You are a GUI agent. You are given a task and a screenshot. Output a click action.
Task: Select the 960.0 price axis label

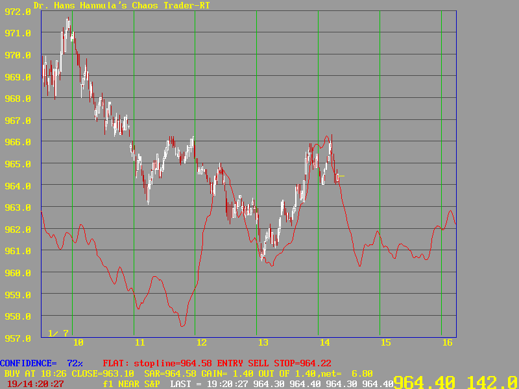click(x=18, y=273)
